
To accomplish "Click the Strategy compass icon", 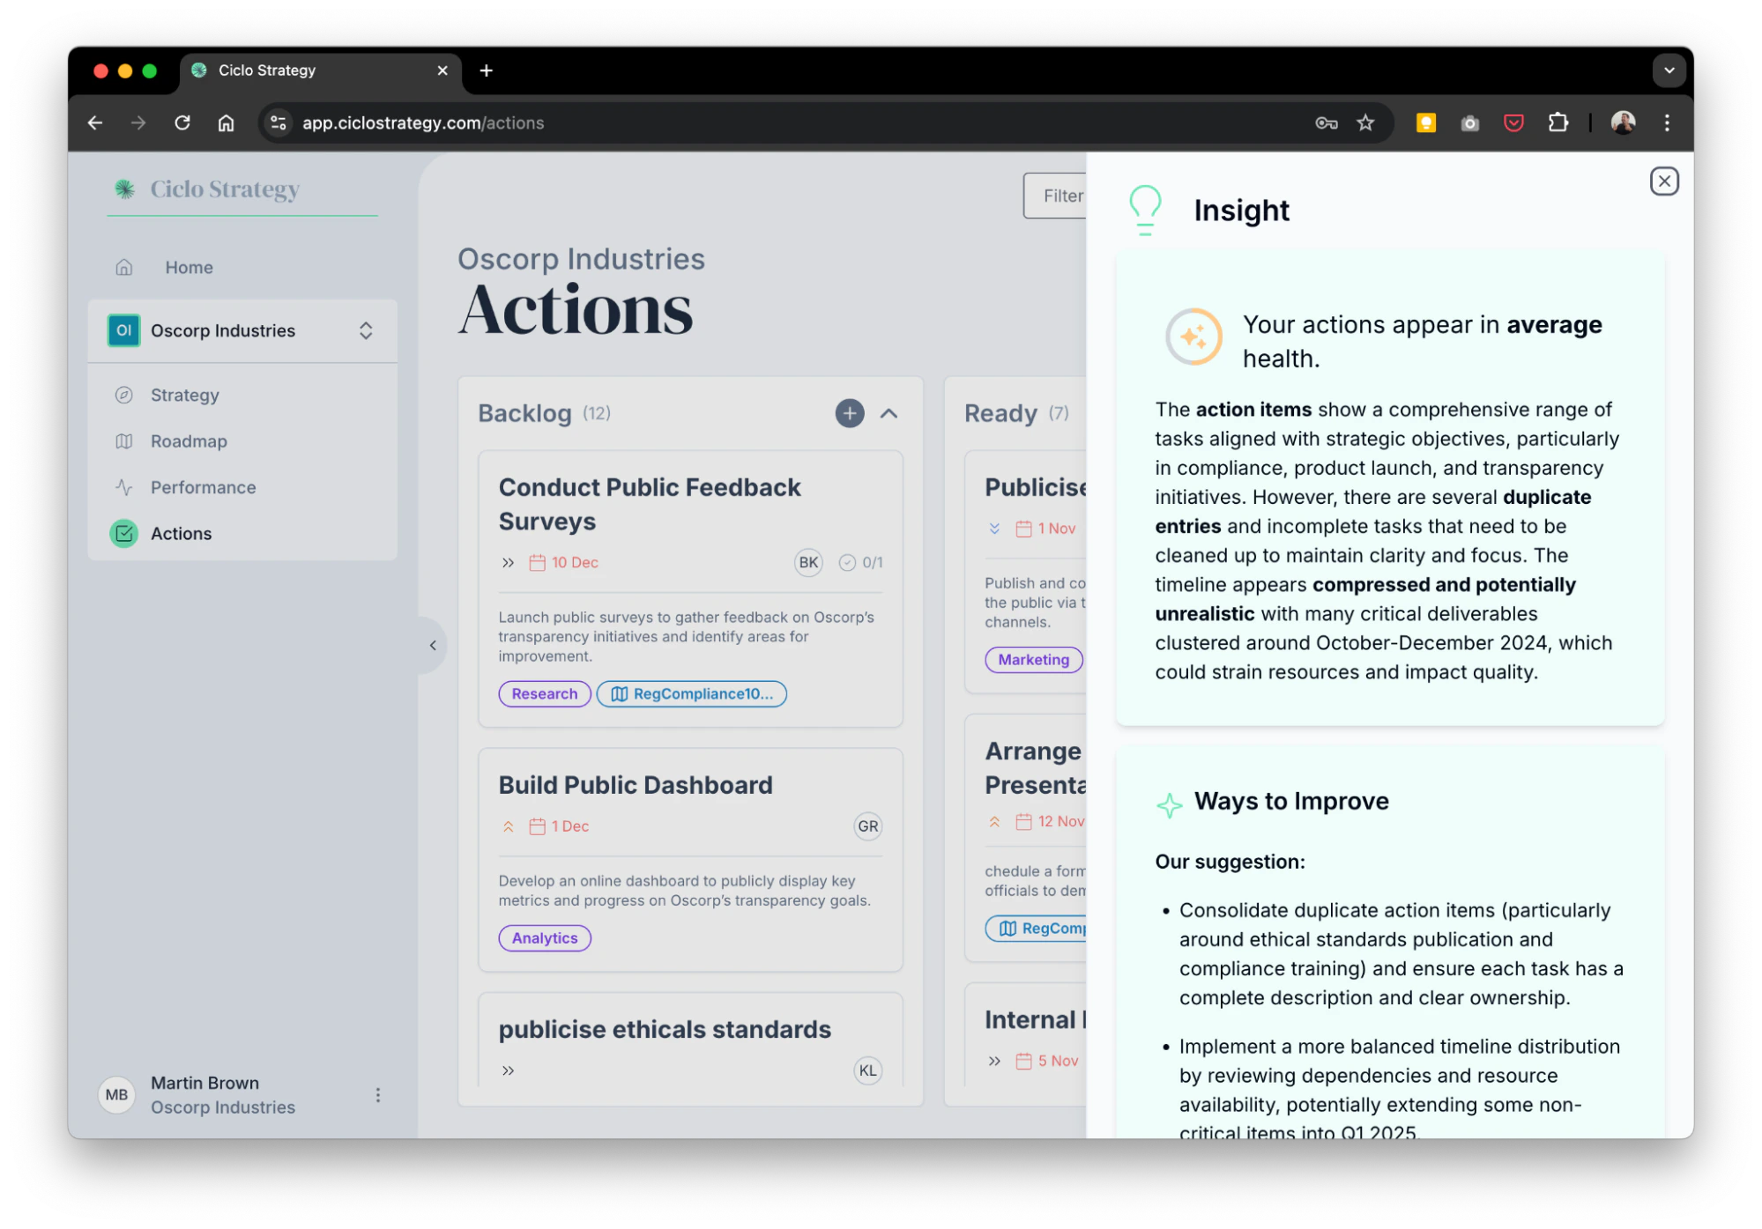I will click(124, 395).
